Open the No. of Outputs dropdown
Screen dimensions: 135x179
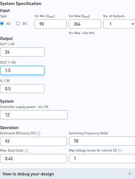point(119,24)
